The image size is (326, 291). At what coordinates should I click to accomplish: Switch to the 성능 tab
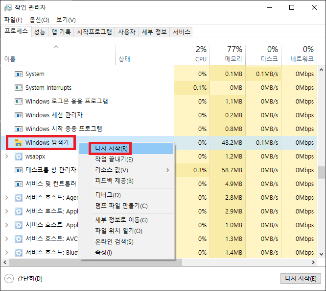pos(40,32)
